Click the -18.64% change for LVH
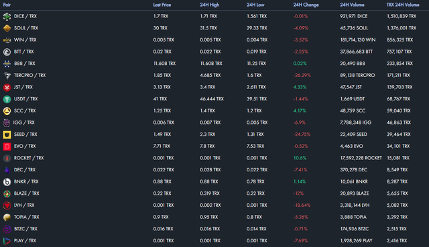The width and height of the screenshot is (429, 247). pos(302,205)
